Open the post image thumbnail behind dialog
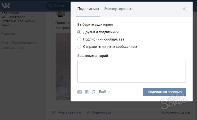Screen dimensions: 197x120 (63, 67)
